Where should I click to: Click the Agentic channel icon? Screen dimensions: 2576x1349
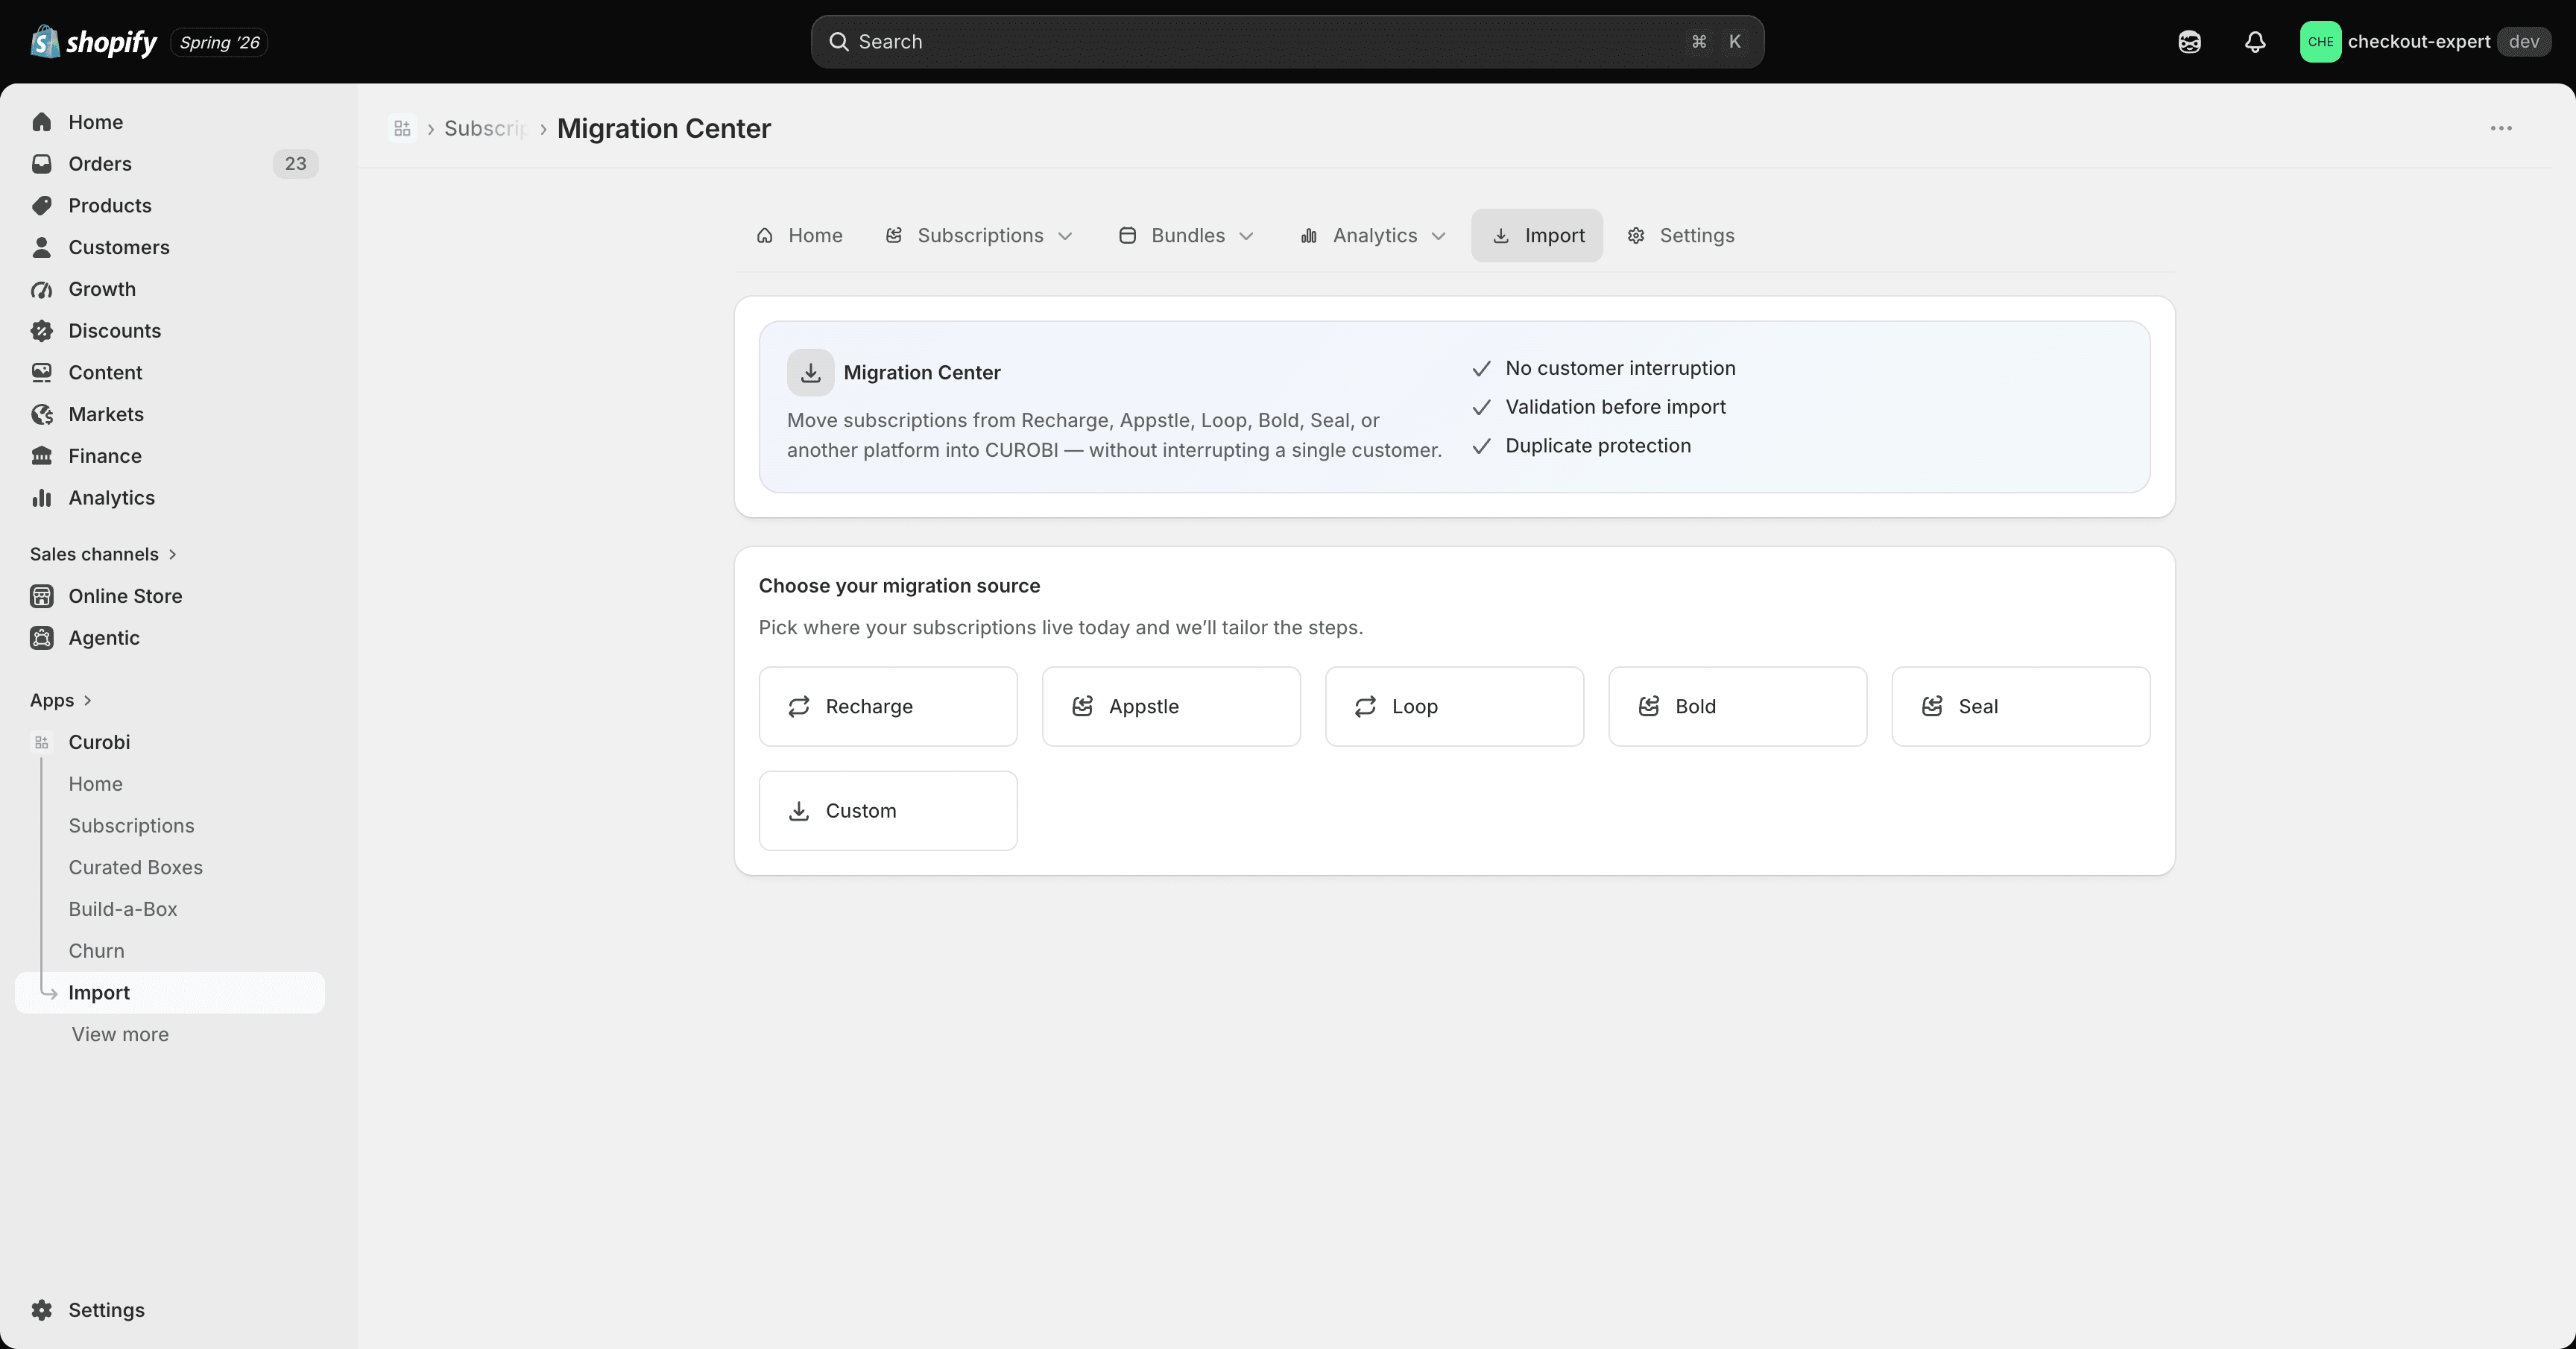(42, 638)
